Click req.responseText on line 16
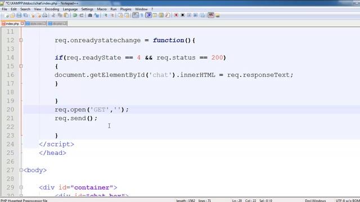The height and width of the screenshot is (202, 360). (x=258, y=75)
